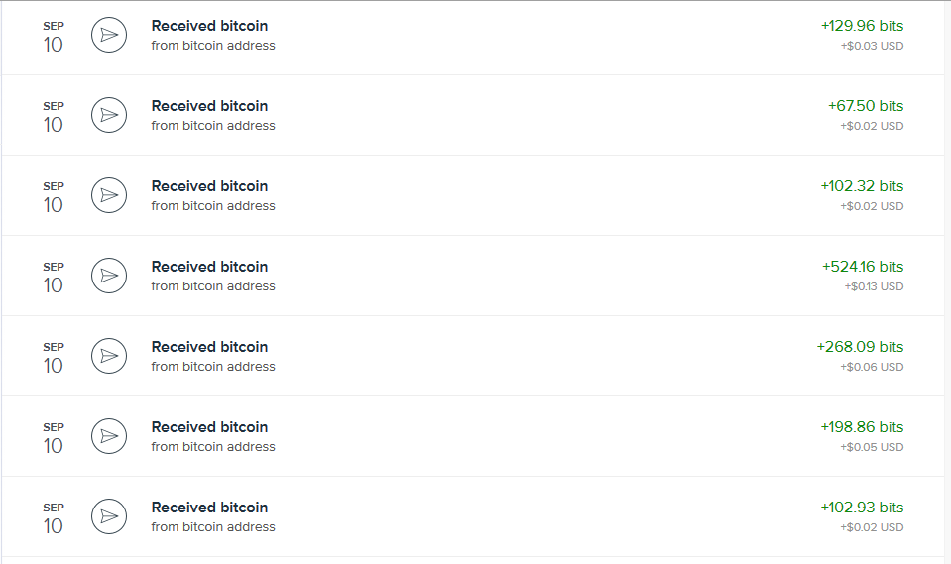Click the "Received bitcoin" title for +524.16 bits

209,267
